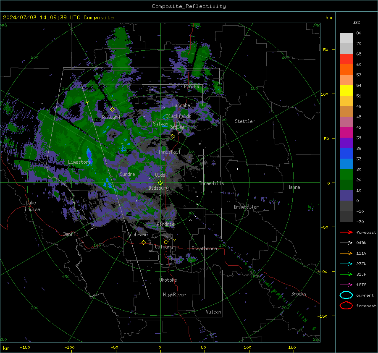The image size is (378, 353).
Task: Click the cyan 27ZW arrow in the legend
Action: pos(346,264)
